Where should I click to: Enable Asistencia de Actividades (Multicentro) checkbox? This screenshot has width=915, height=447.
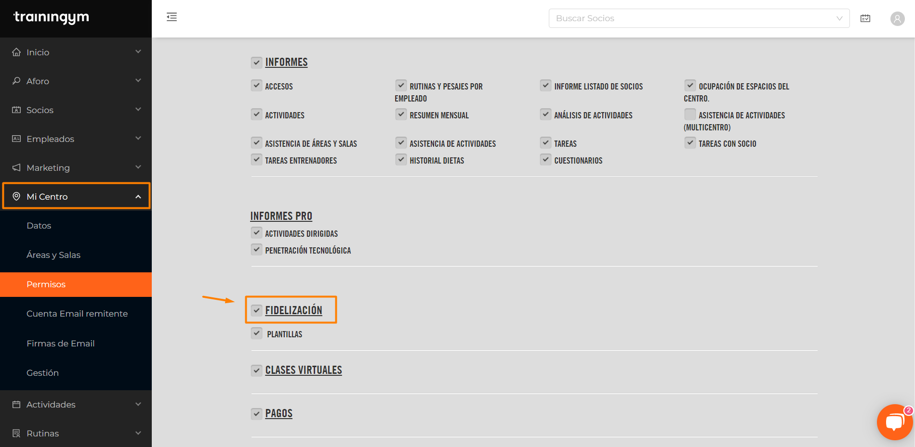tap(690, 115)
